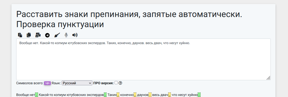Viewport: 288px width, 97px height.
Task: Click the 'Язык:' label
Action: [x=56, y=83]
